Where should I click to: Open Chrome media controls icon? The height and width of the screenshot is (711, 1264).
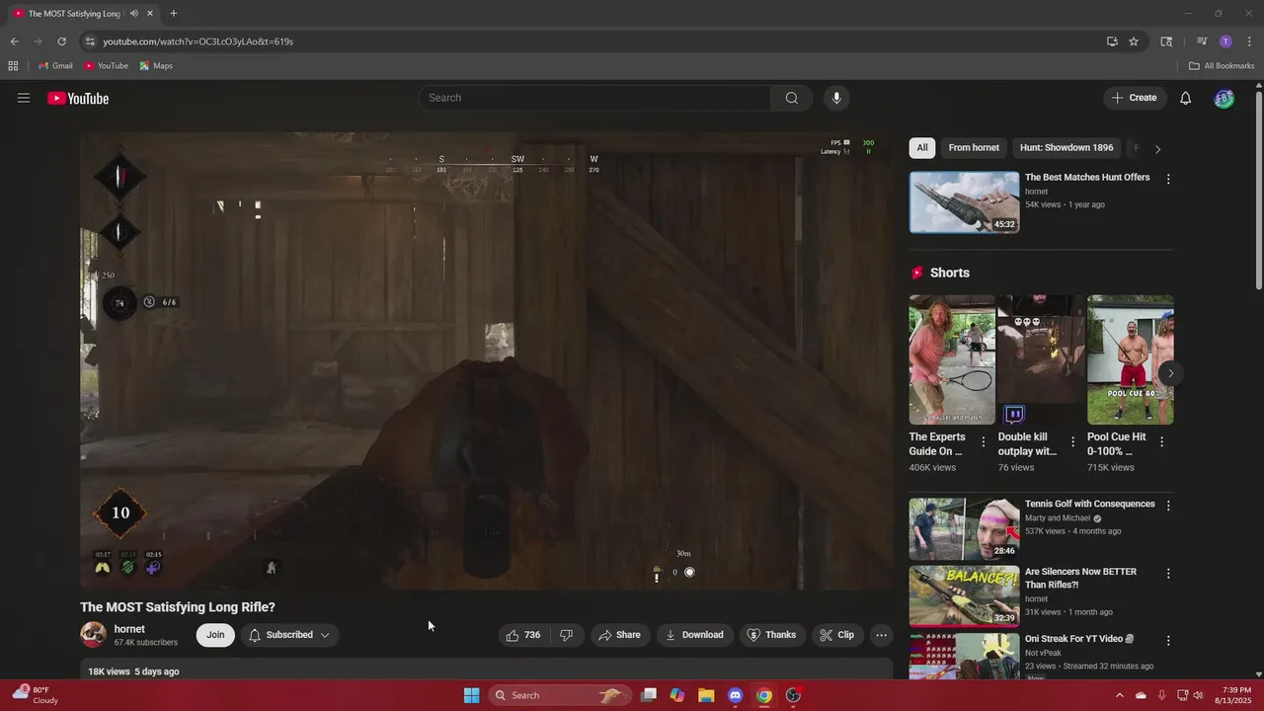coord(1202,41)
